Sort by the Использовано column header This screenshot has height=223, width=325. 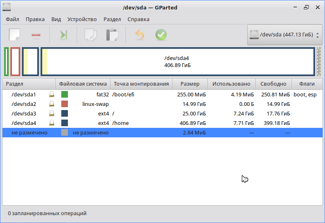[x=231, y=84]
